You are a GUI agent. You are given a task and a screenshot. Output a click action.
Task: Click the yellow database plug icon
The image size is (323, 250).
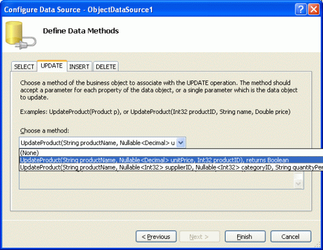pyautogui.click(x=21, y=35)
